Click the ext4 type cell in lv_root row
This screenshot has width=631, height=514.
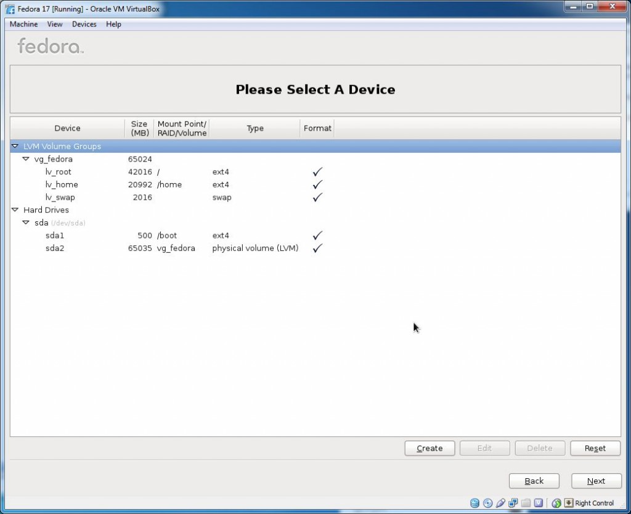pyautogui.click(x=221, y=172)
